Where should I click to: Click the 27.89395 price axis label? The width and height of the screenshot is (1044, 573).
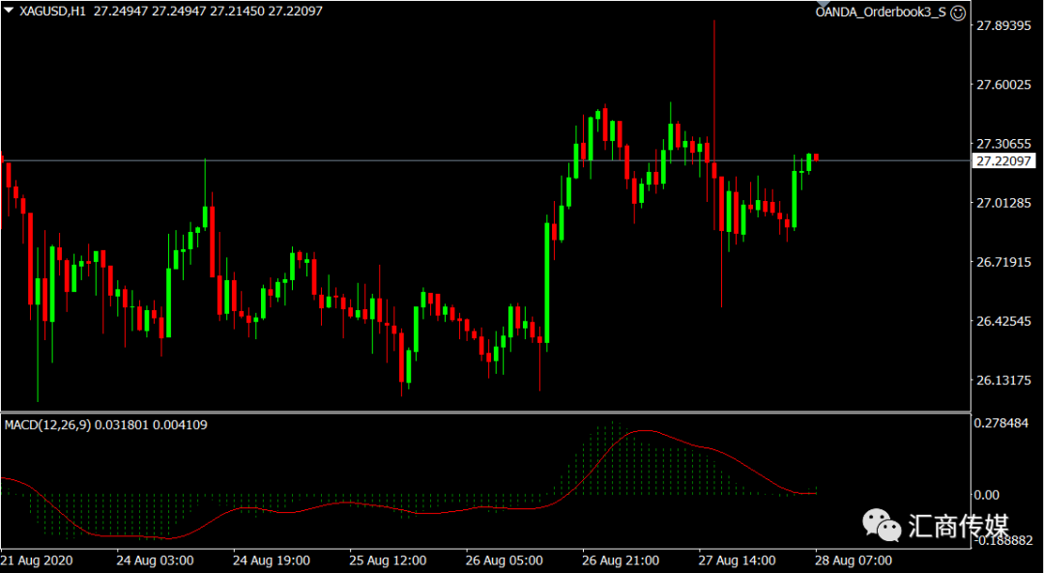tap(1003, 25)
